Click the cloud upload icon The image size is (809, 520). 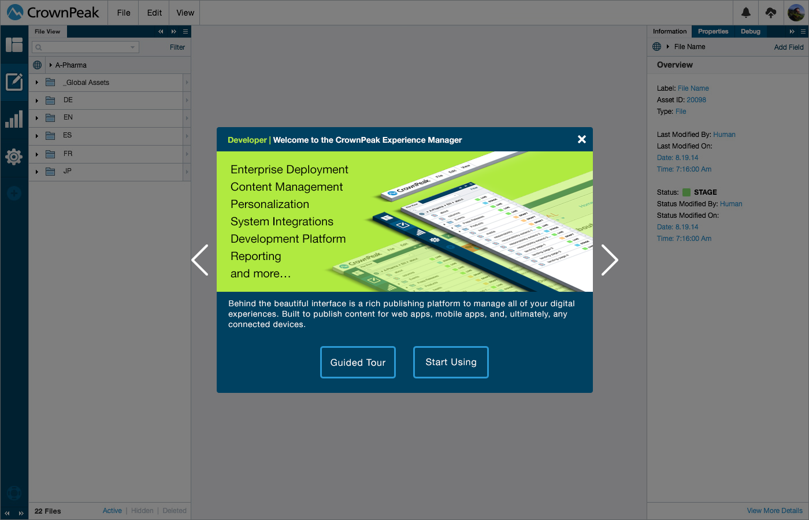pyautogui.click(x=771, y=12)
